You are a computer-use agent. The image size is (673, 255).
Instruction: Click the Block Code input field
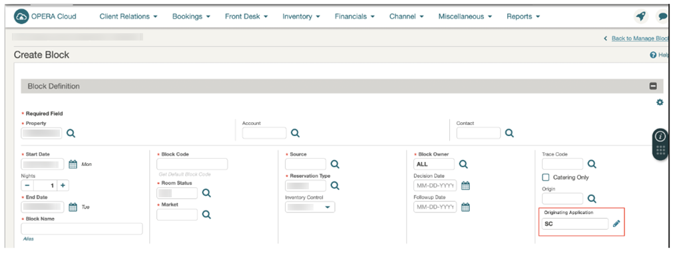(192, 164)
